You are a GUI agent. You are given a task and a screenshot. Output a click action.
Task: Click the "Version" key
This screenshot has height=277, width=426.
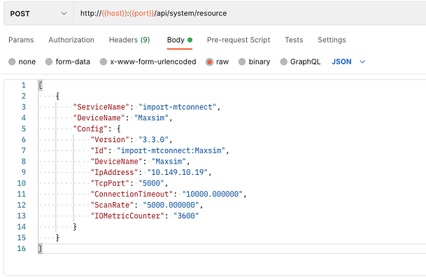[x=110, y=140]
